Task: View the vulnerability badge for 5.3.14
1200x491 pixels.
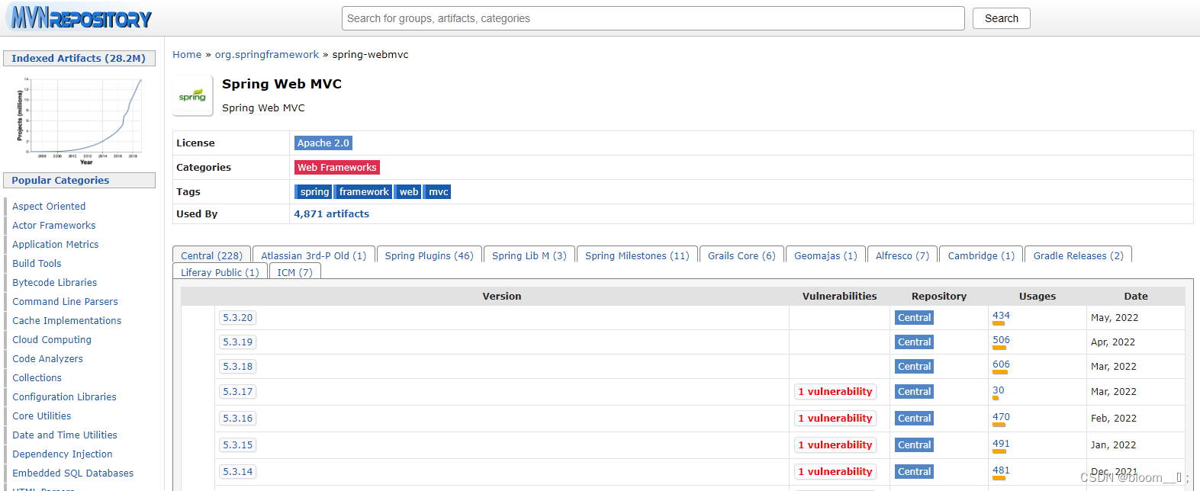Action: (835, 472)
